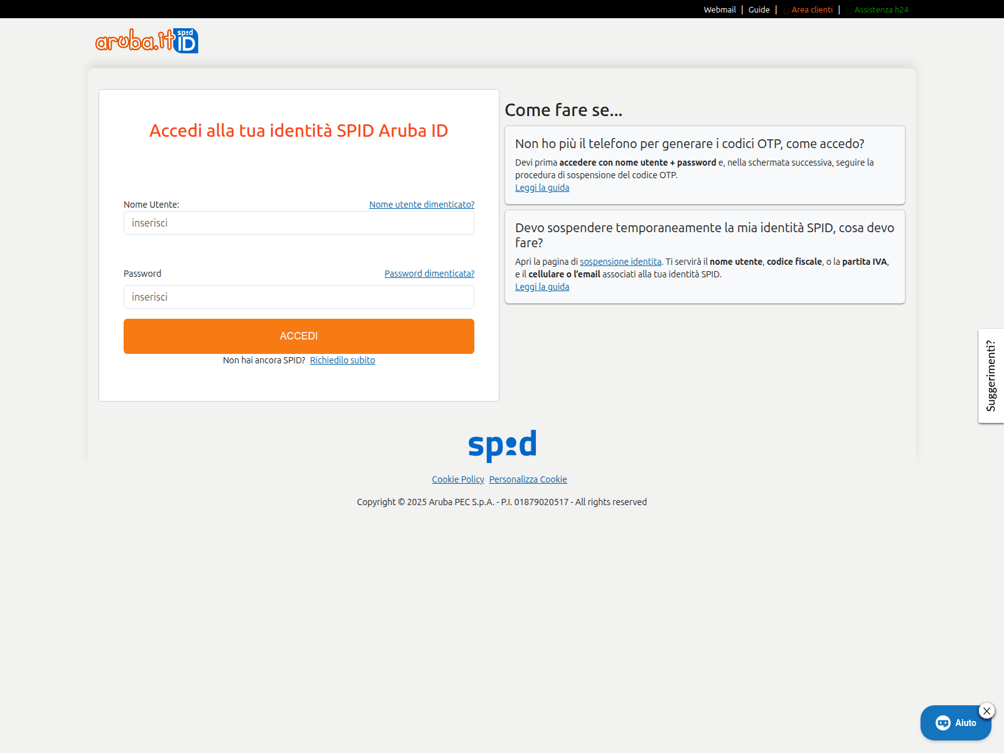Open 'Password dimenticata?' link

click(429, 274)
